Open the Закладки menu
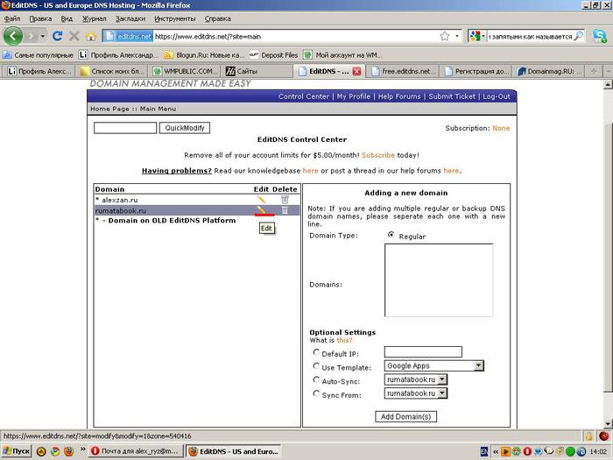Viewport: 613px width, 460px height. point(130,18)
